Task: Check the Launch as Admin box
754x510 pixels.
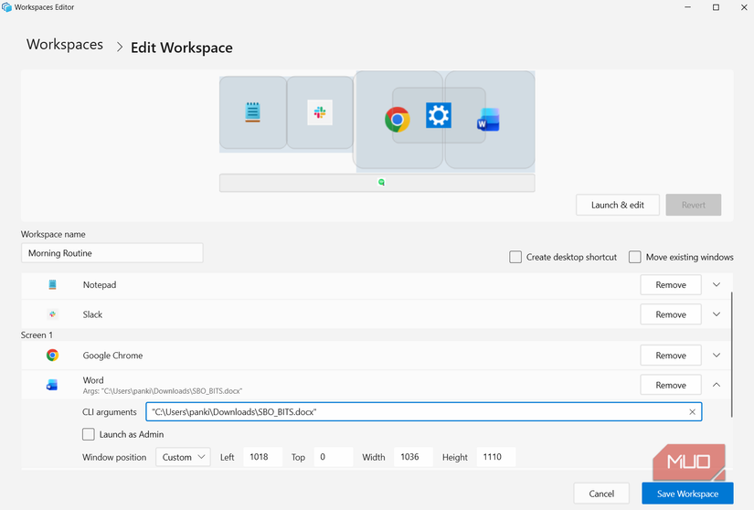Action: click(89, 434)
